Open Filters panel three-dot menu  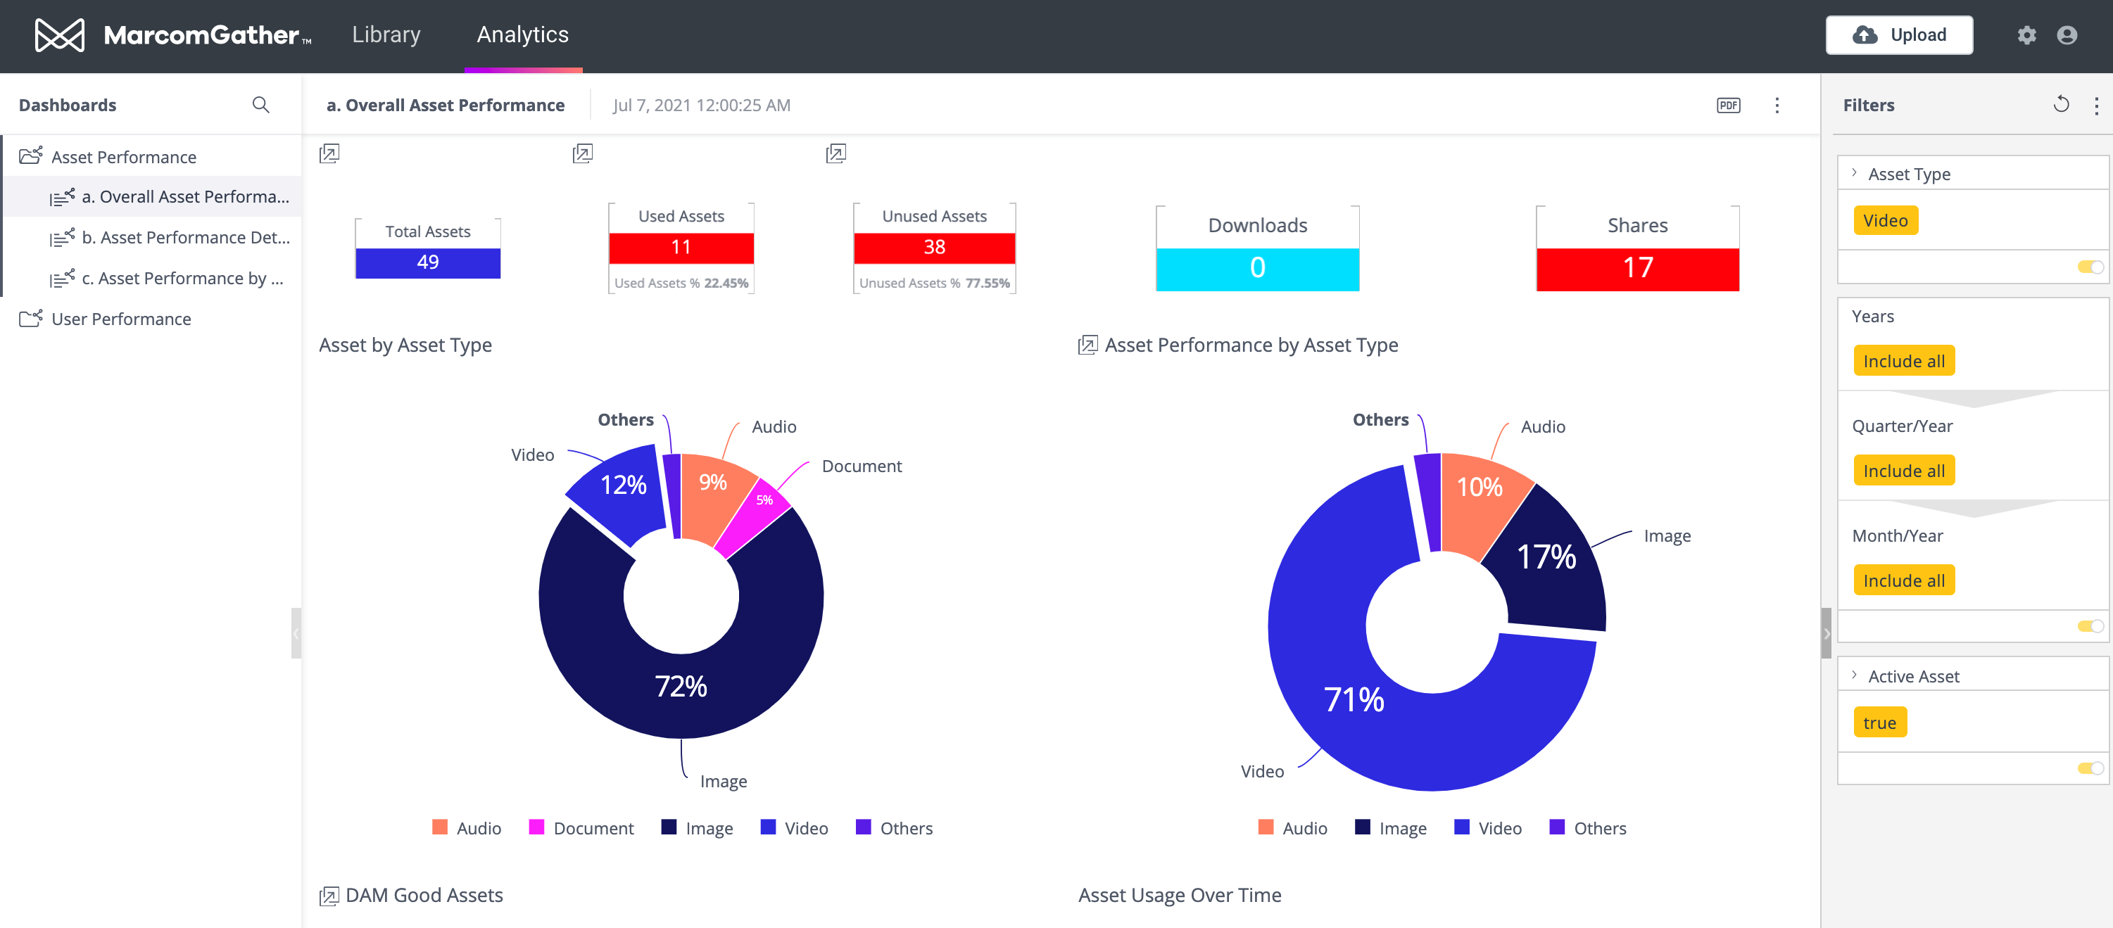[x=2096, y=105]
